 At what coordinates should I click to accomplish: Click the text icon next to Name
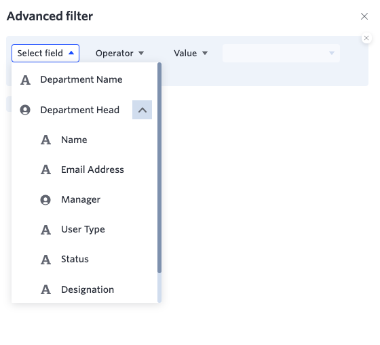(x=45, y=140)
